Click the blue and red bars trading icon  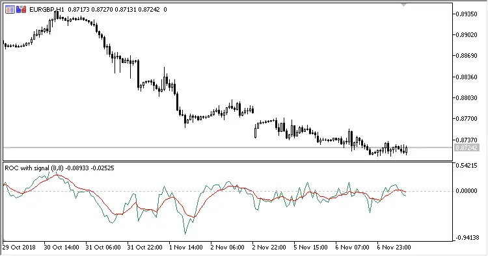coord(21,10)
